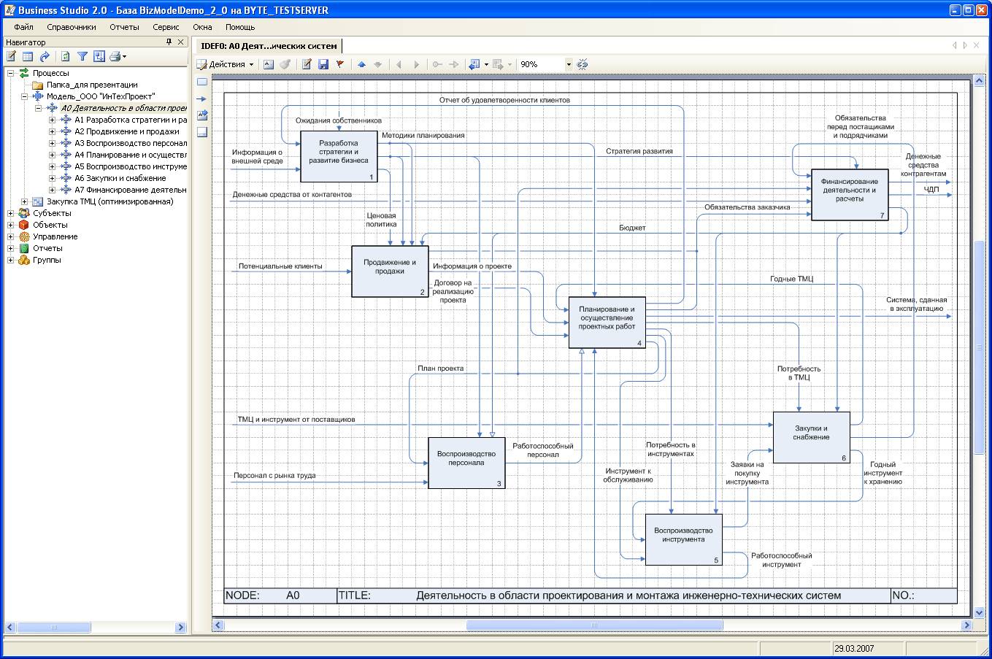Click the refresh icon in Navigator toolbar
The width and height of the screenshot is (992, 659).
[66, 56]
